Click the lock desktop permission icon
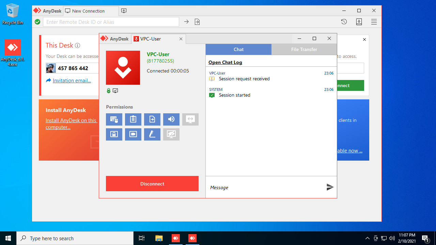 tap(114, 134)
